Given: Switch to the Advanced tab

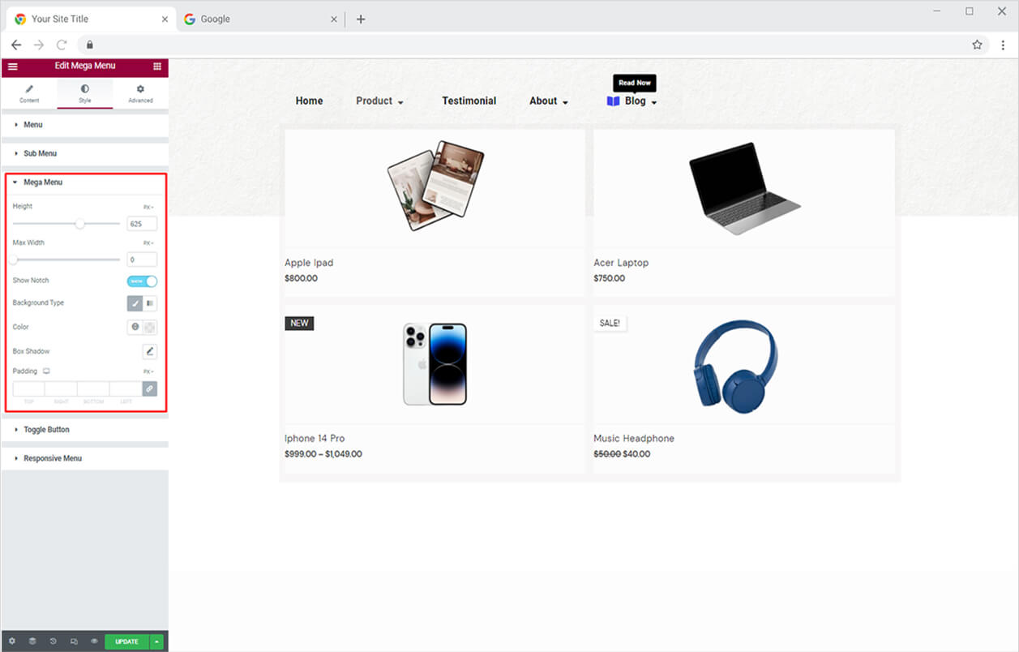Looking at the screenshot, I should (140, 94).
